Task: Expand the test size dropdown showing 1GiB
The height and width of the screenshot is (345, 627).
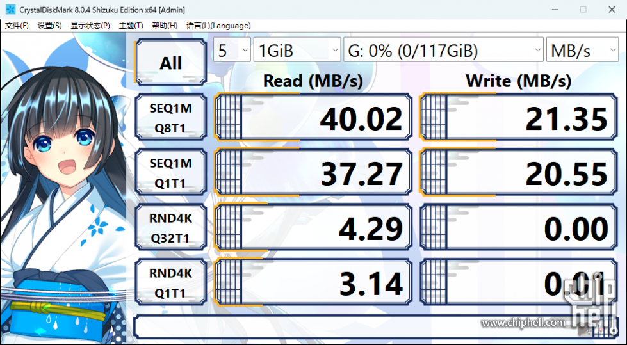Action: 297,50
